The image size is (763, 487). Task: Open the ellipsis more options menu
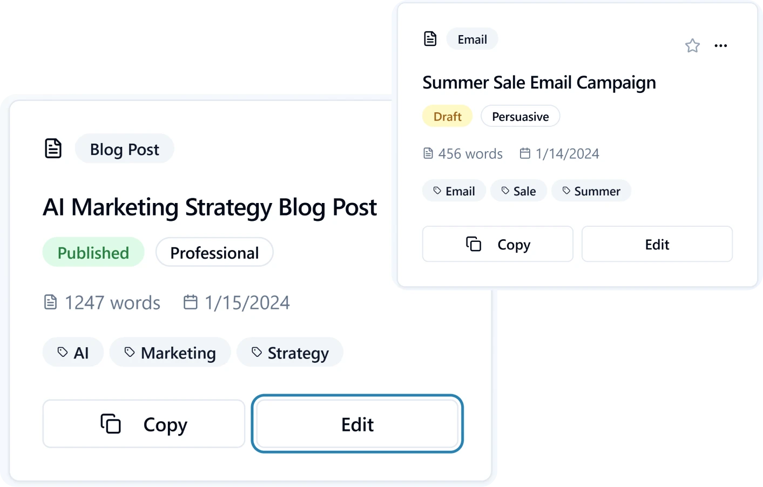pyautogui.click(x=721, y=46)
